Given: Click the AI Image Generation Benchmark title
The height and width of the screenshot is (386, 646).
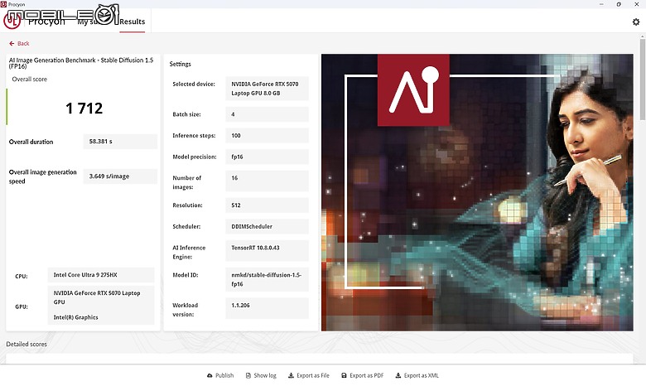Looking at the screenshot, I should click(81, 63).
